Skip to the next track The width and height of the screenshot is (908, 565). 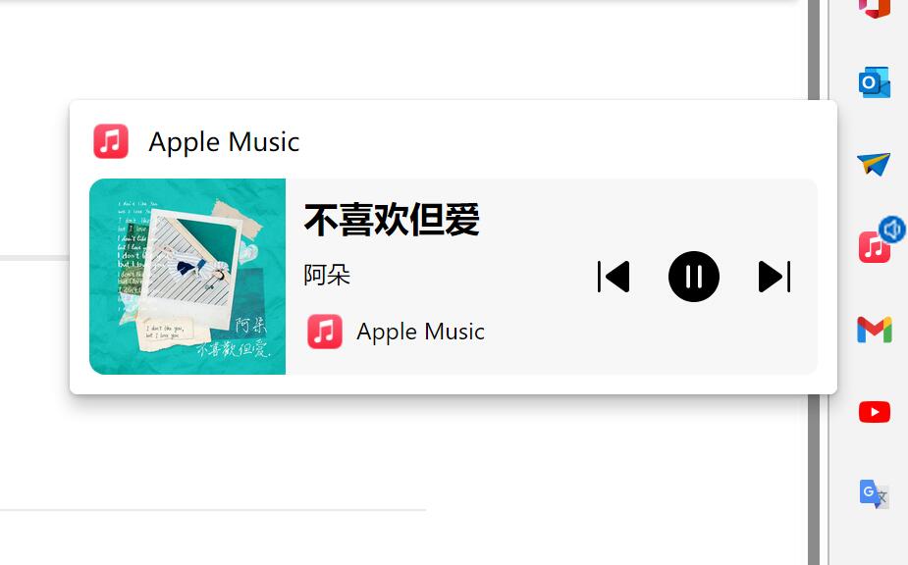pos(774,277)
